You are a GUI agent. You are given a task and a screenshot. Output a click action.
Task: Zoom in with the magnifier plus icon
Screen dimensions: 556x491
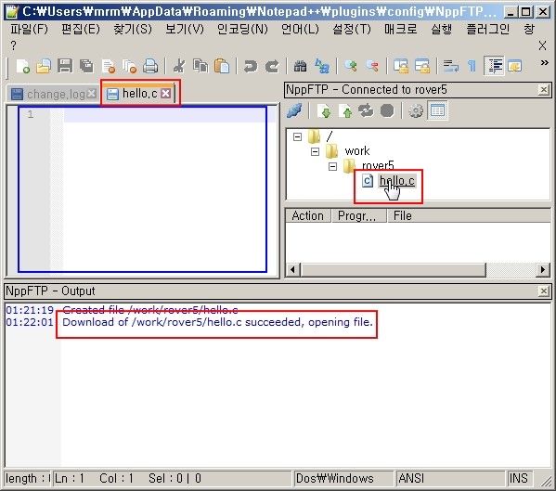351,66
